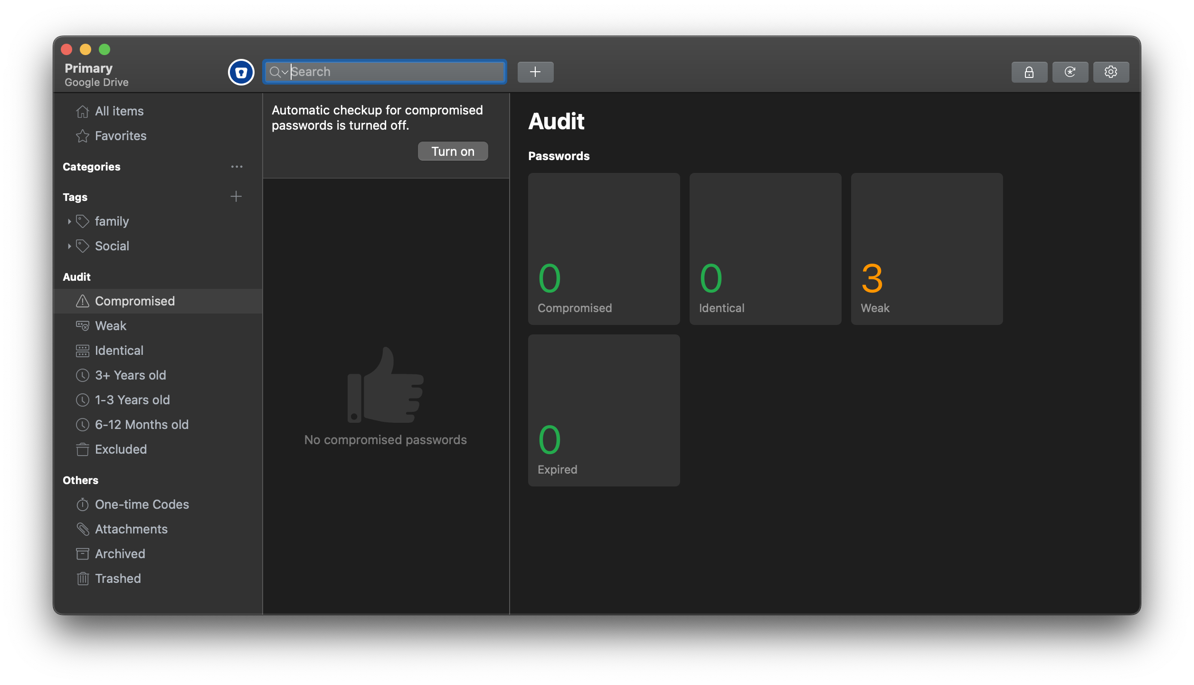The width and height of the screenshot is (1194, 685).
Task: Open Categories more options menu
Action: [237, 167]
